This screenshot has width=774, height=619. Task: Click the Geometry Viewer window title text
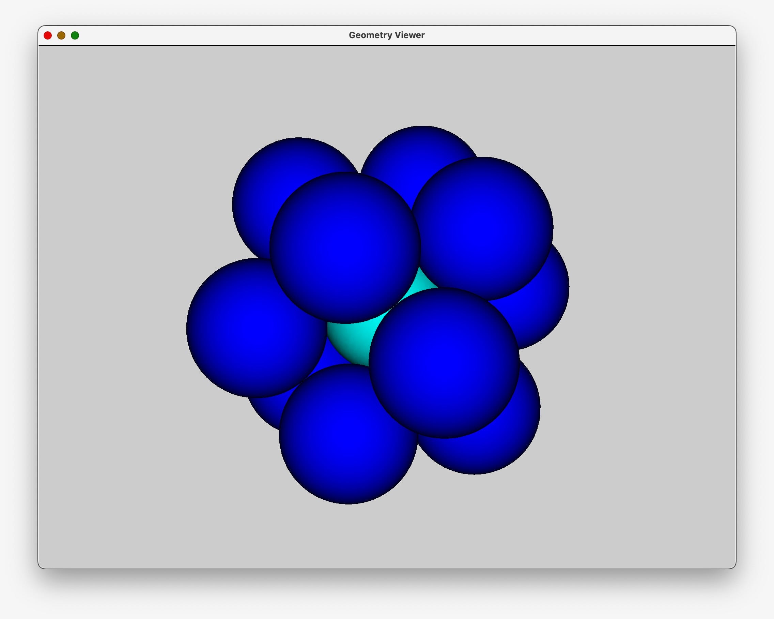(387, 35)
